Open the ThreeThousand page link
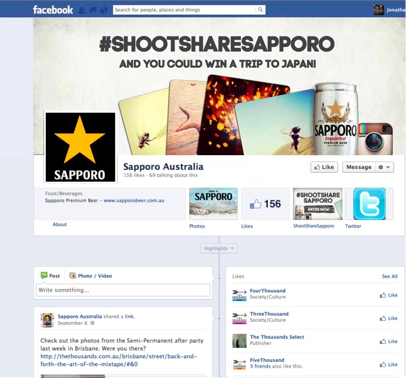Image resolution: width=406 pixels, height=378 pixels. tap(269, 314)
